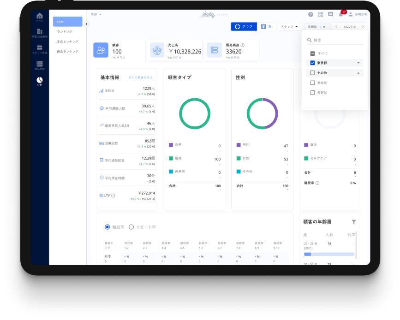Open the スタッフ dropdown

[x=290, y=27]
